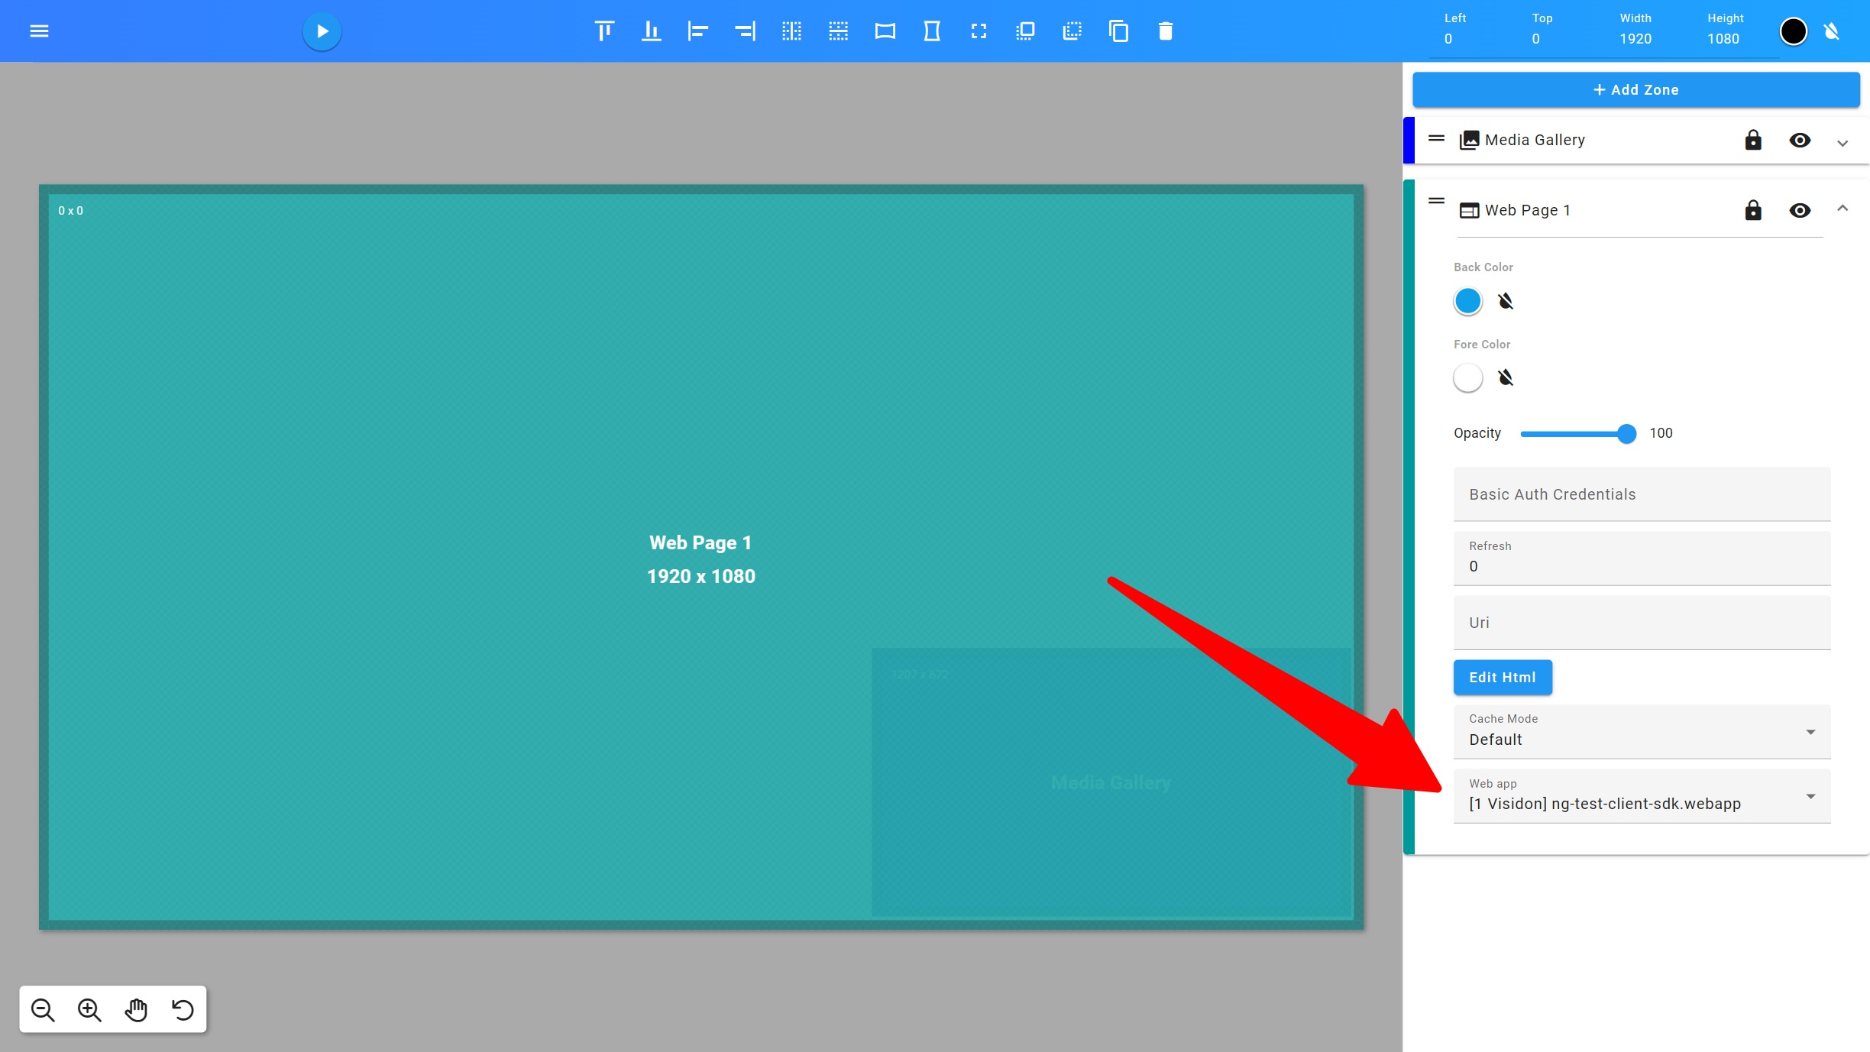
Task: Toggle visibility of Media Gallery layer
Action: click(x=1800, y=139)
